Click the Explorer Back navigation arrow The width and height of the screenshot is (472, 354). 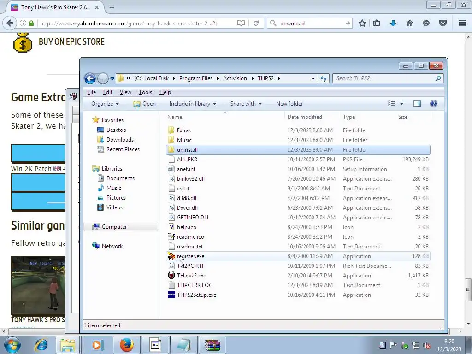[90, 78]
